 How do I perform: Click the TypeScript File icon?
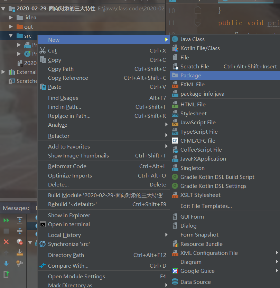pyautogui.click(x=175, y=132)
